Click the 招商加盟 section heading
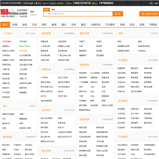The height and width of the screenshot is (159, 159). coord(84,119)
